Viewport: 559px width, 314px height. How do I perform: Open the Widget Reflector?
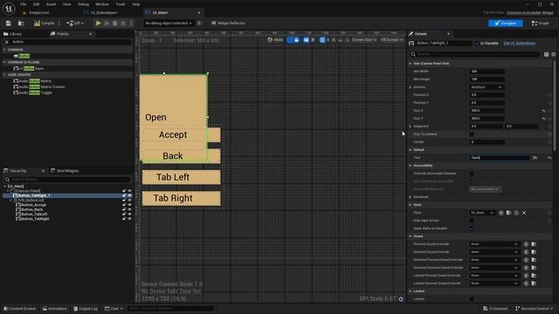(228, 24)
